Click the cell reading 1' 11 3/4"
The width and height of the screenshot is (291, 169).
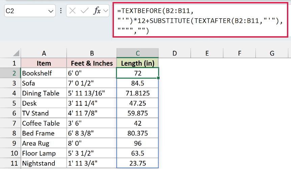coord(92,163)
